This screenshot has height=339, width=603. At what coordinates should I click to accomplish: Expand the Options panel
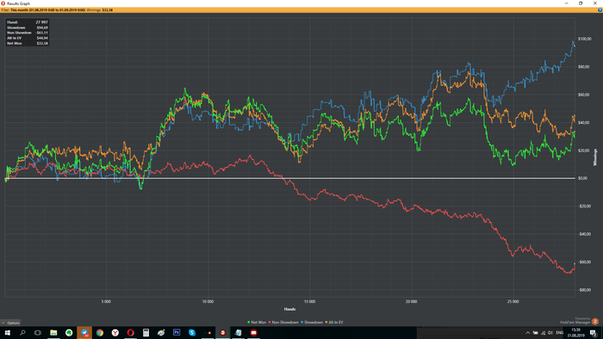tap(10, 323)
